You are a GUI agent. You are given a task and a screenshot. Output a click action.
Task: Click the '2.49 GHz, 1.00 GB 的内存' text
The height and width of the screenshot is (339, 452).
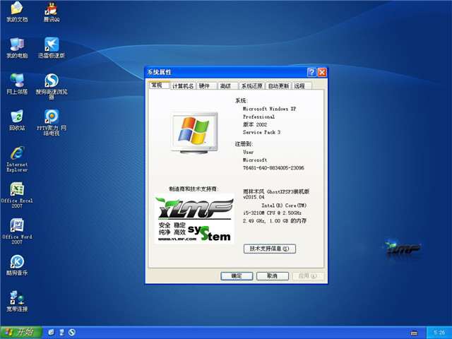[275, 221]
